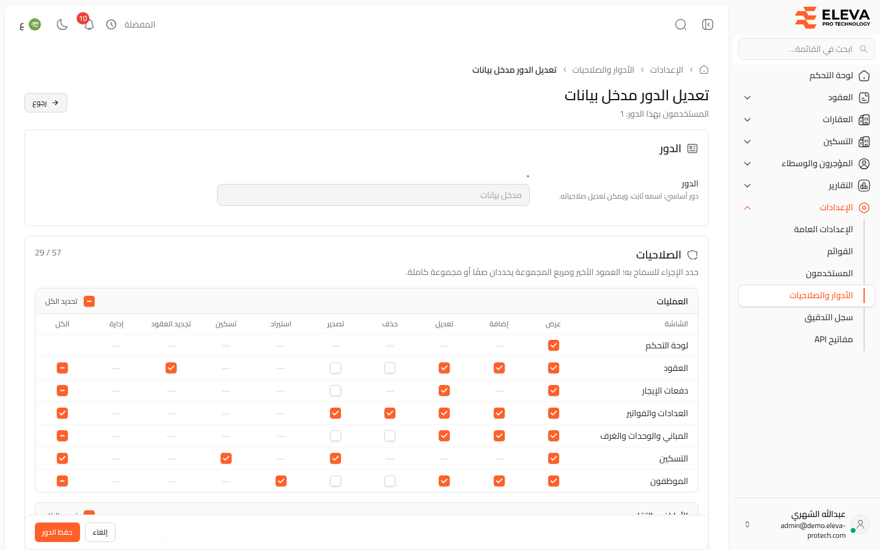Toggle الكل checkbox for الموظفون row
The height and width of the screenshot is (550, 880).
[x=62, y=481]
